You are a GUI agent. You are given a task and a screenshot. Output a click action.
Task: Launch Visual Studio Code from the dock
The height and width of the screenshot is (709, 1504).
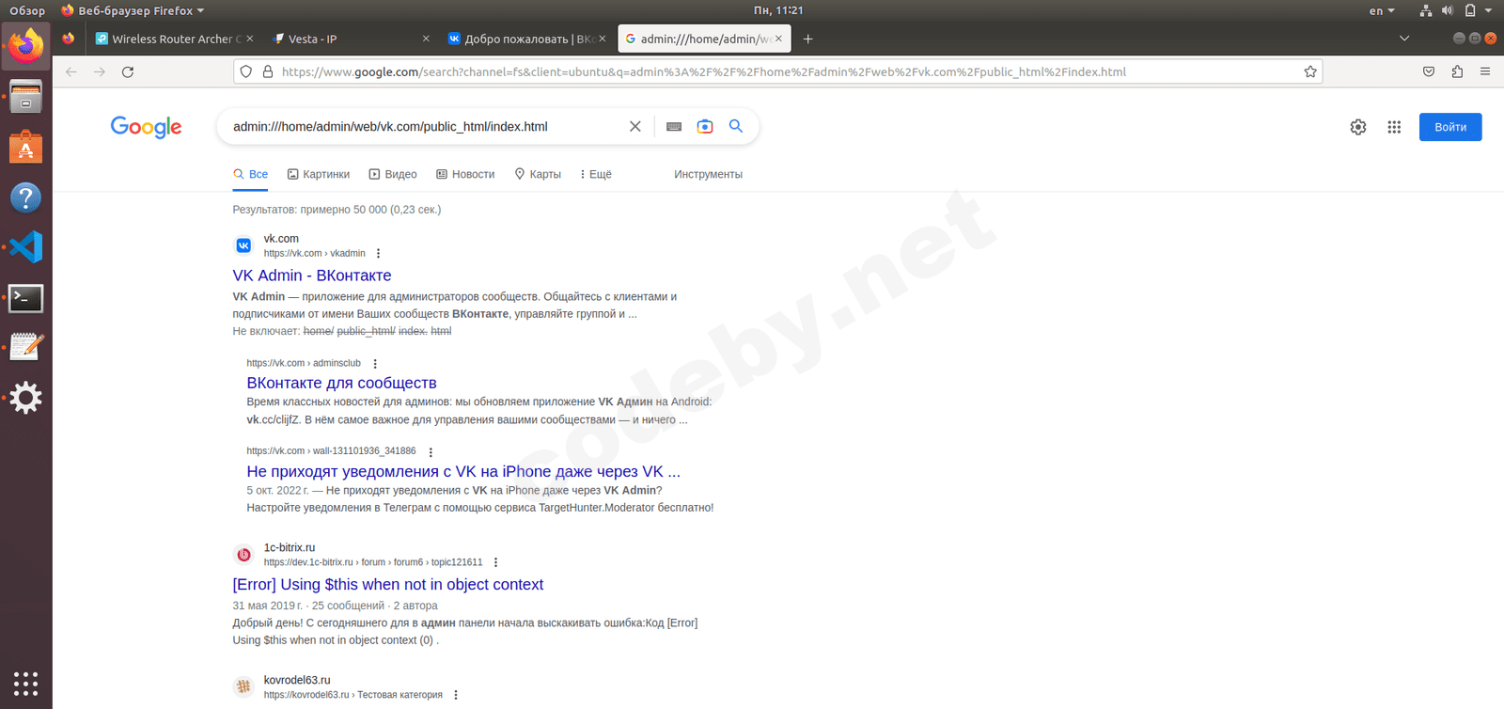click(26, 247)
